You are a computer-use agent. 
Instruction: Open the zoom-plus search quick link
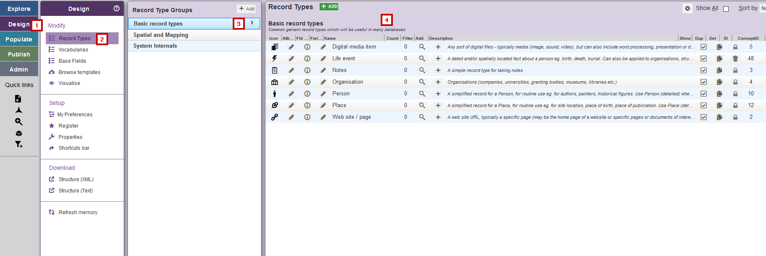(x=18, y=122)
